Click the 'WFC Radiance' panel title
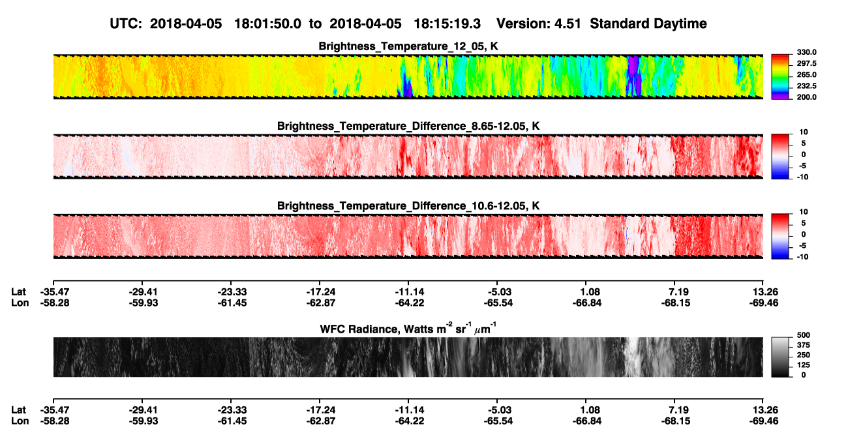Image resolution: width=848 pixels, height=435 pixels. click(x=408, y=328)
